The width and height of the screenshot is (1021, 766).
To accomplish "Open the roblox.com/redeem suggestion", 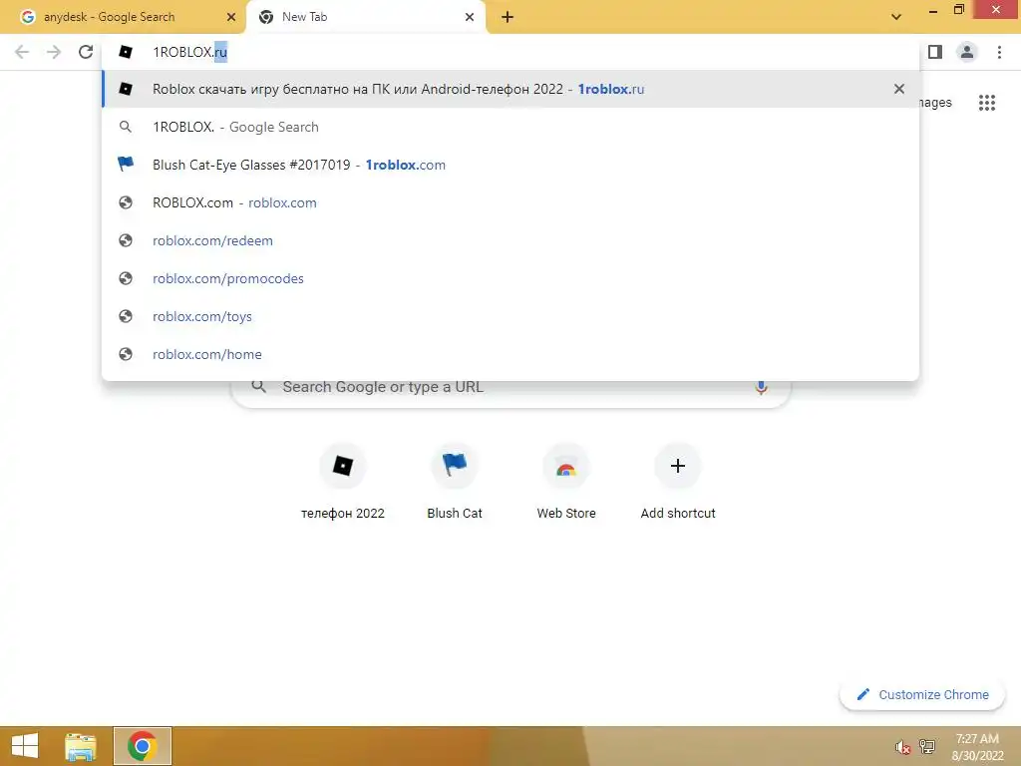I will point(511,240).
